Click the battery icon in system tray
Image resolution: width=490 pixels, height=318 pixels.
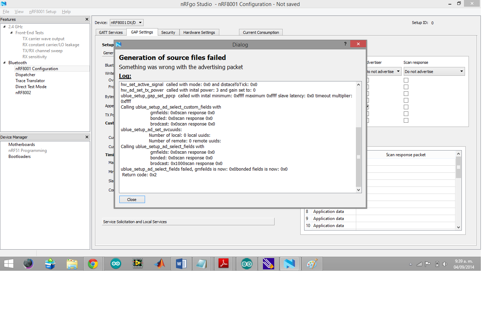(x=437, y=264)
